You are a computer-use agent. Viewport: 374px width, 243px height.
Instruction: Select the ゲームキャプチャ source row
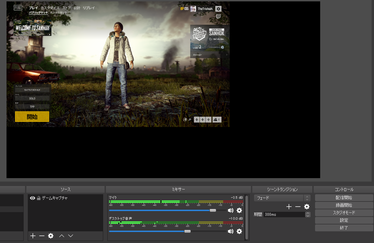click(x=65, y=198)
